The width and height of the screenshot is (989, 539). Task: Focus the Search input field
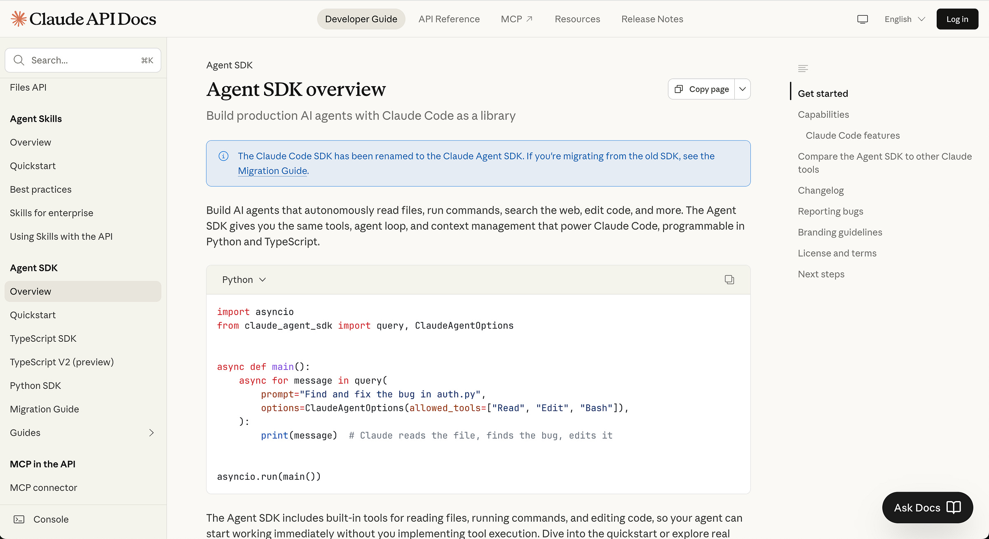click(x=82, y=61)
